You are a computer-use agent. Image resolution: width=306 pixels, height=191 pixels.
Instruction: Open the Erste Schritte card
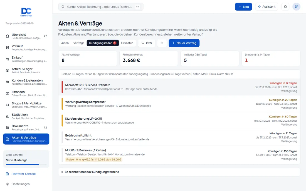[x=26, y=159]
